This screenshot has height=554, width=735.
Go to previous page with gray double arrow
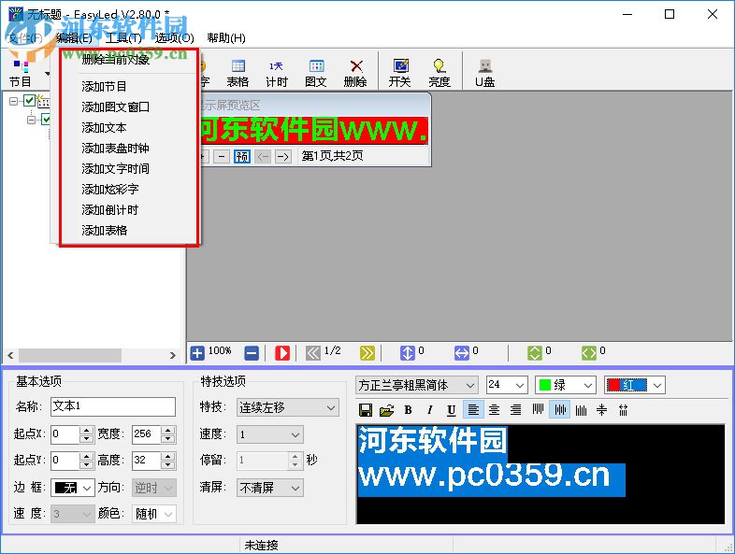click(x=312, y=353)
